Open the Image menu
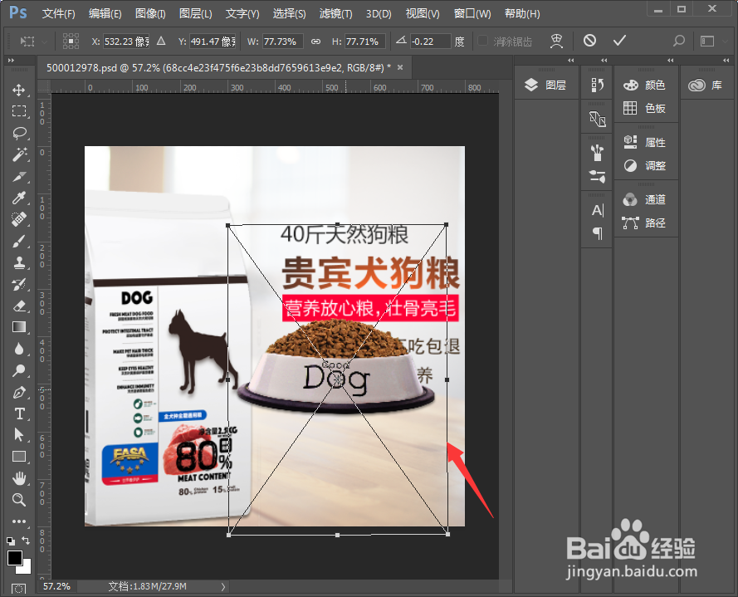Viewport: 738px width, 597px height. [150, 13]
